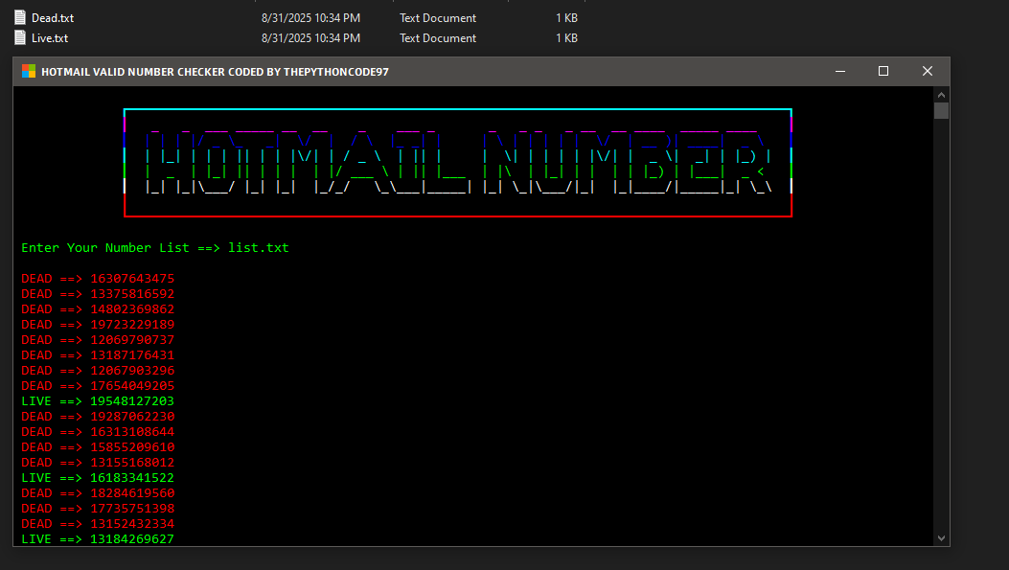Screen dimensions: 1009x570
Task: Click the DEAD line 18284619560
Action: tap(98, 493)
